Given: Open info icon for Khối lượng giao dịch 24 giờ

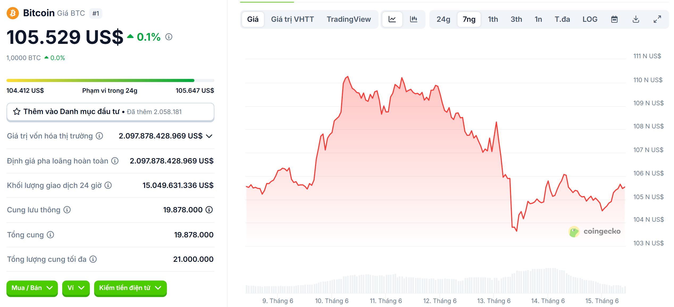Looking at the screenshot, I should pyautogui.click(x=108, y=185).
